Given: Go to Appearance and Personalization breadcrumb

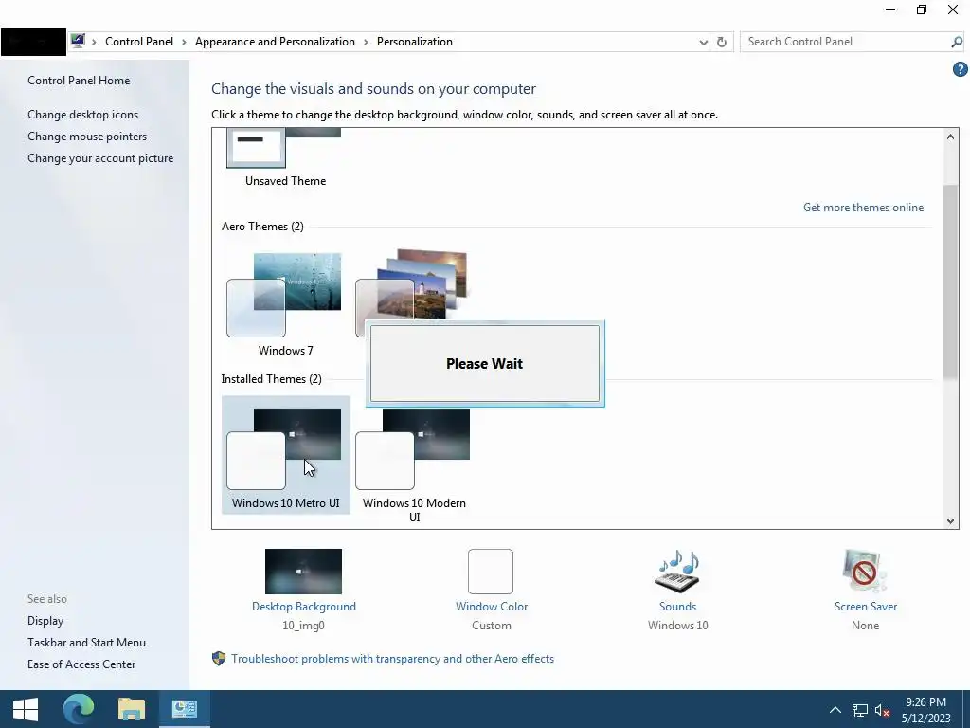Looking at the screenshot, I should coord(275,42).
